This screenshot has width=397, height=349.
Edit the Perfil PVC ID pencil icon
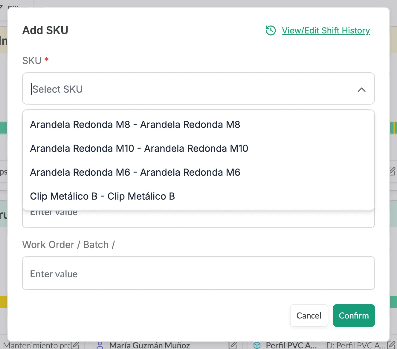coord(391,345)
